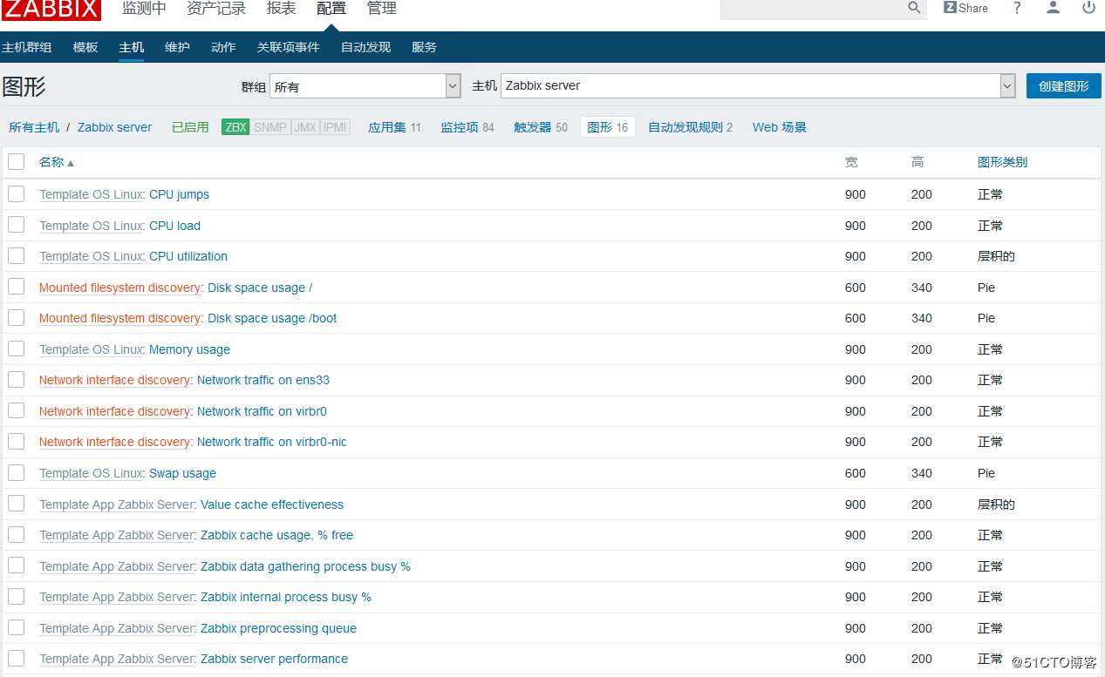The width and height of the screenshot is (1105, 677).
Task: Switch to Web 场景 tab
Action: coord(780,127)
